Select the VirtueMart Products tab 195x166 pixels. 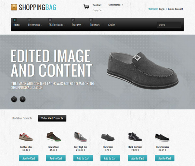tap(52, 118)
